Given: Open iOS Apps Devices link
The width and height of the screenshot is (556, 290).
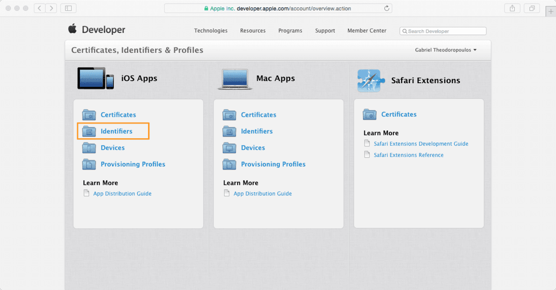Looking at the screenshot, I should (x=113, y=148).
